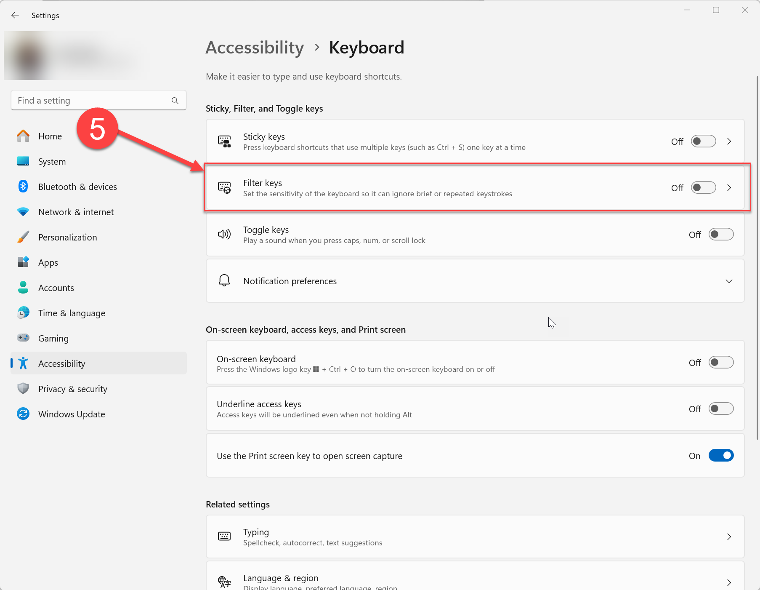Click the back arrow icon
Screen dimensions: 760x590
click(x=15, y=16)
